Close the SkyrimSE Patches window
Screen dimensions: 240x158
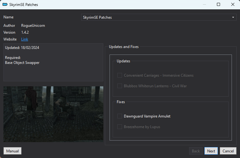tap(233, 4)
